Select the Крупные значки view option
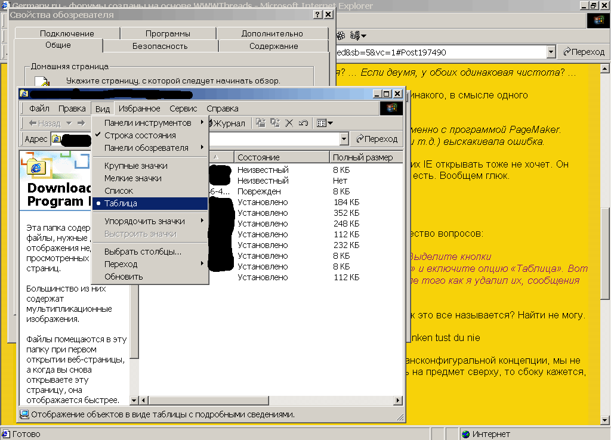This screenshot has height=440, width=611. 135,166
